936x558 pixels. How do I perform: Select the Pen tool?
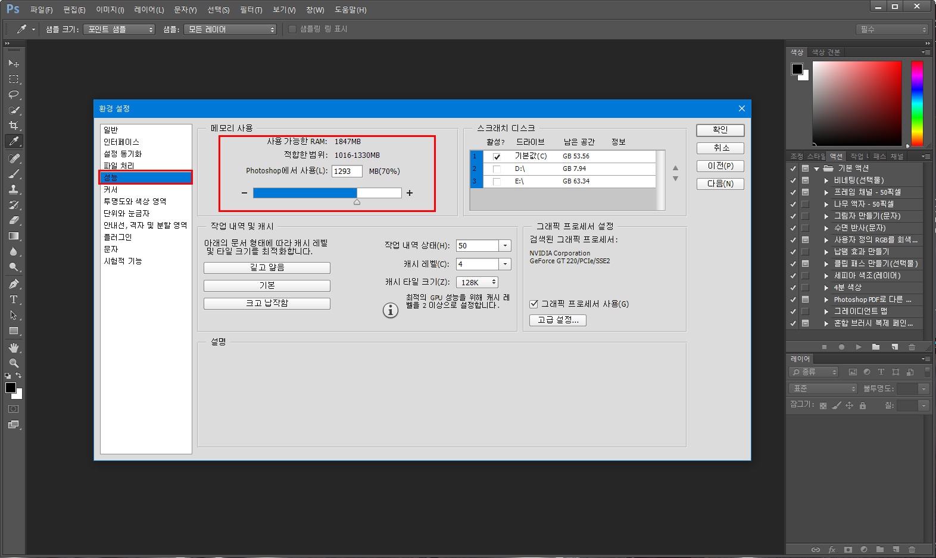pos(14,284)
